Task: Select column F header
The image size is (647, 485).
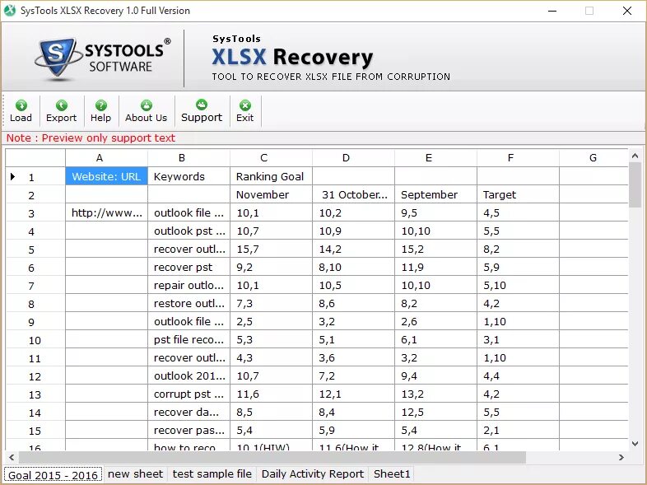Action: coord(519,157)
